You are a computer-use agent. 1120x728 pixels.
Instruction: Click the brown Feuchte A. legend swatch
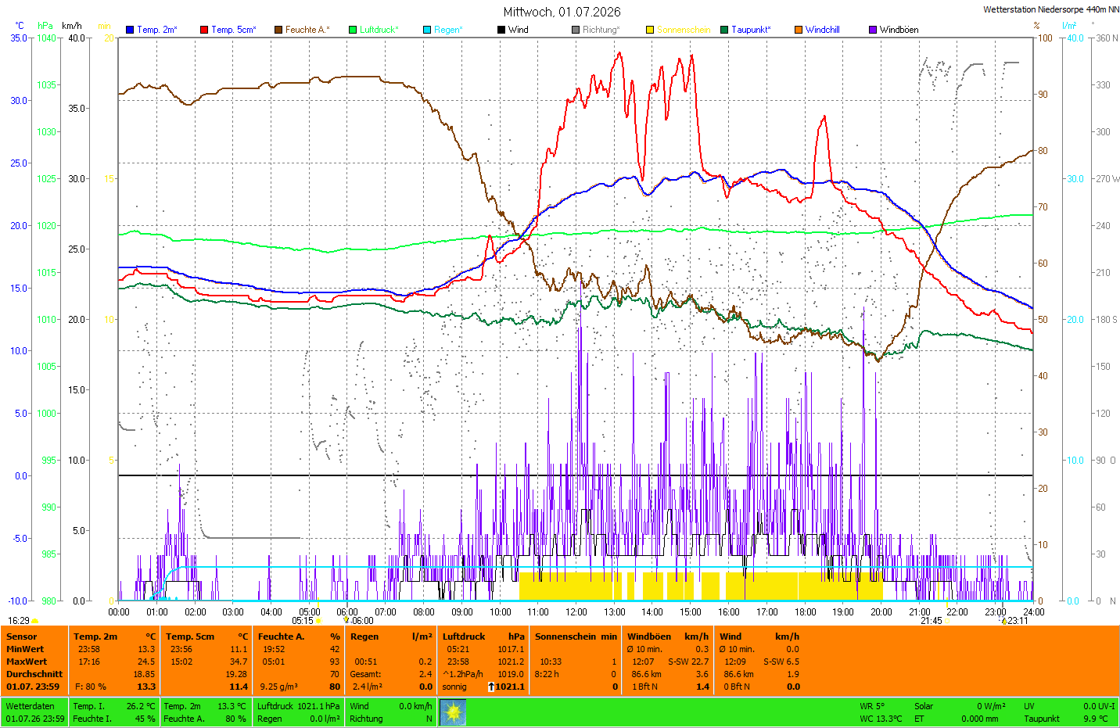278,30
